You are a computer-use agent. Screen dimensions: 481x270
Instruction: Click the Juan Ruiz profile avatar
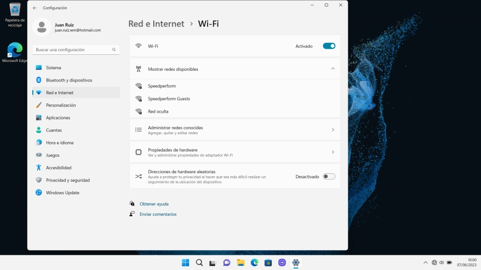pyautogui.click(x=42, y=27)
